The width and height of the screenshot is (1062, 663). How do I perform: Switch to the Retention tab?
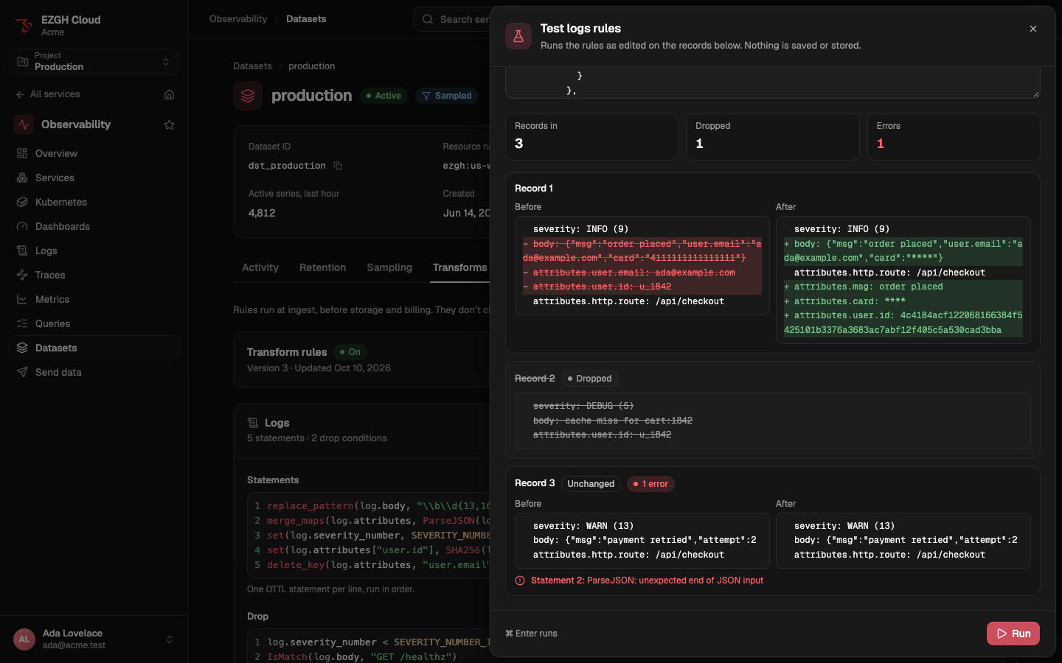(322, 267)
